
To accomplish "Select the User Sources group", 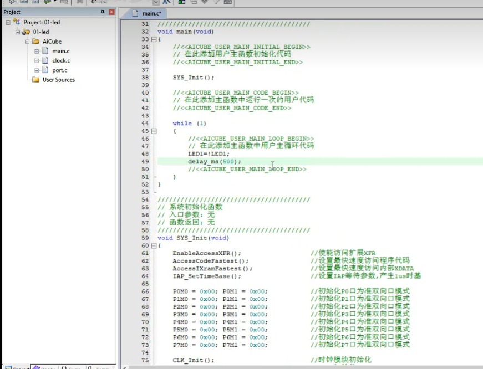I will (x=58, y=80).
